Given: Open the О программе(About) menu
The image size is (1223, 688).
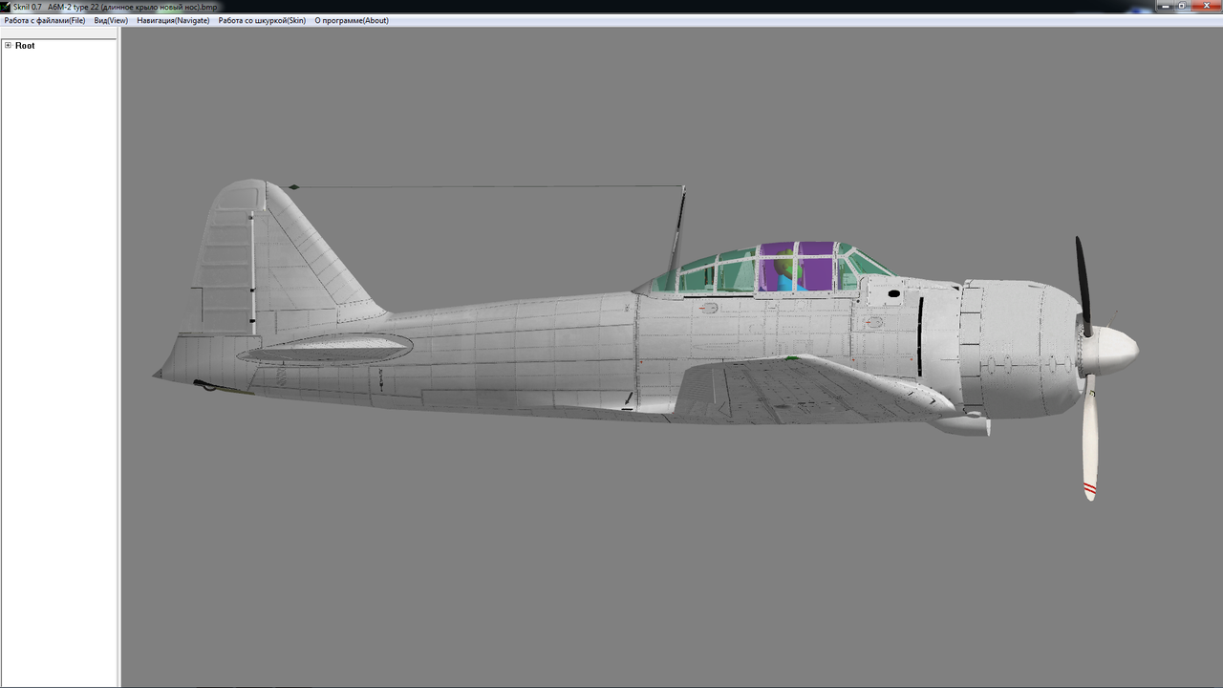Looking at the screenshot, I should click(x=350, y=20).
